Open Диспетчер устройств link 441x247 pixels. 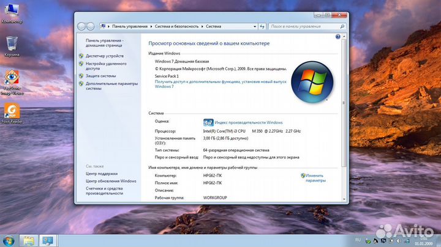coord(105,56)
